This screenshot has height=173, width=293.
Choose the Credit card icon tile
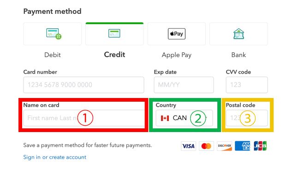point(114,34)
